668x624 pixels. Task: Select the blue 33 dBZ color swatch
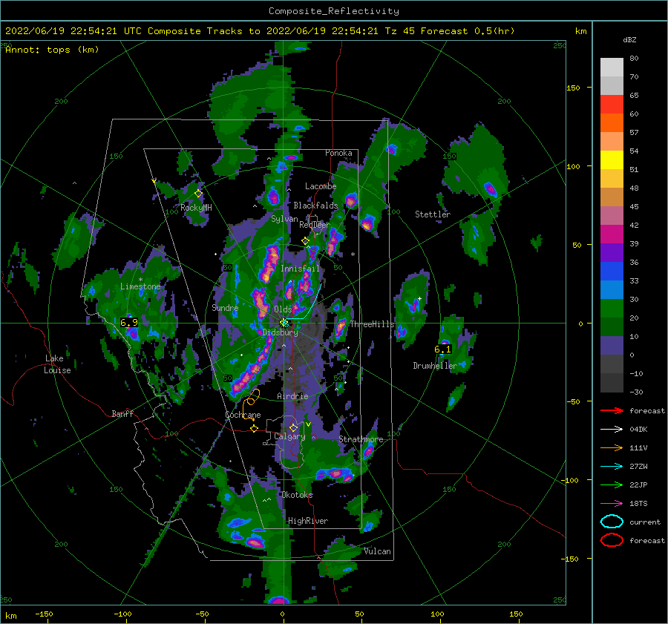pos(612,272)
